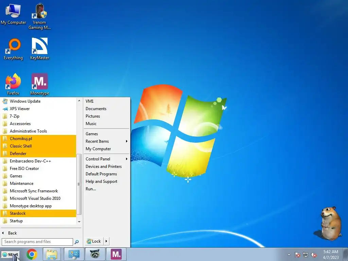Click the programs list scrollbar thumb
The width and height of the screenshot is (348, 261).
point(79,185)
